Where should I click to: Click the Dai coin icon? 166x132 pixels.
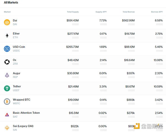[x=7, y=22]
